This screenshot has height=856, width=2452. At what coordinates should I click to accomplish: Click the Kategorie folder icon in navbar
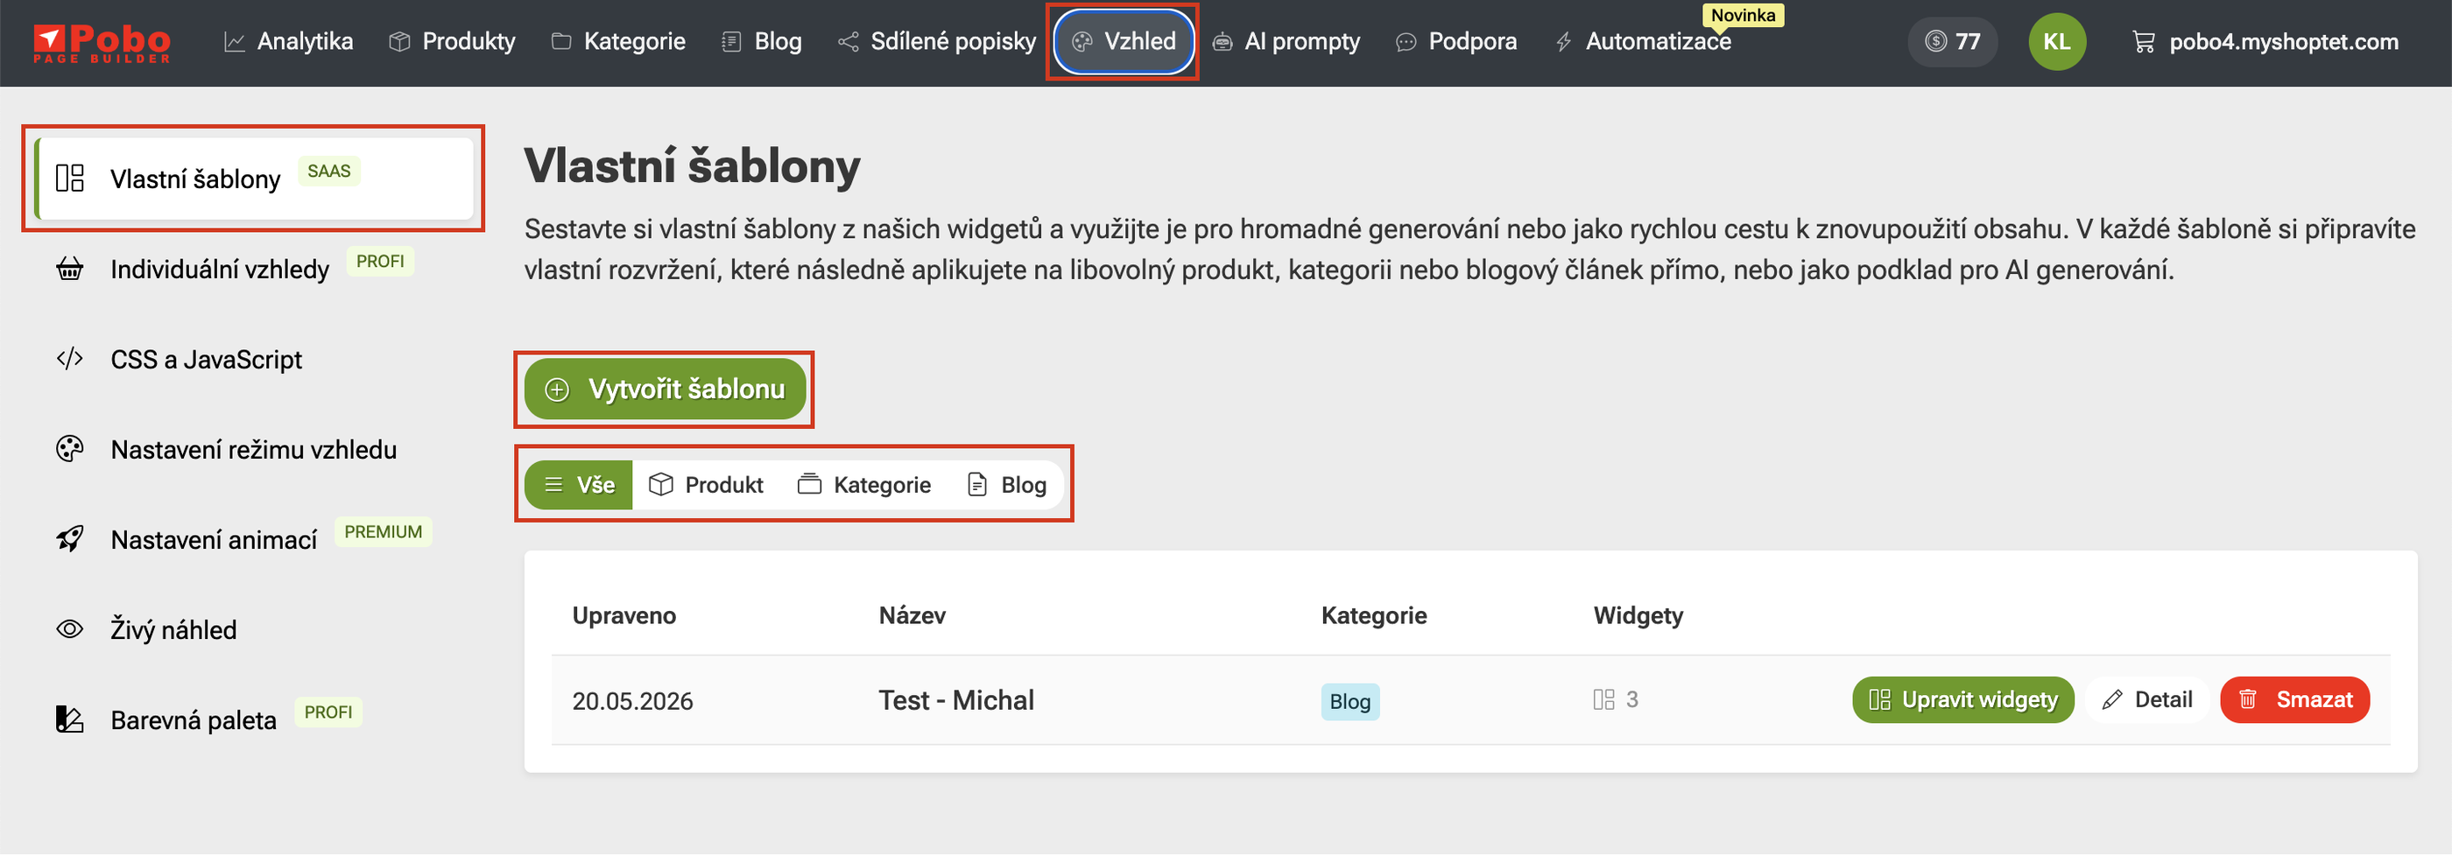tap(560, 42)
